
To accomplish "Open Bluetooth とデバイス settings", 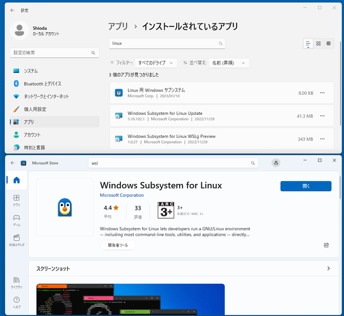I will click(54, 83).
